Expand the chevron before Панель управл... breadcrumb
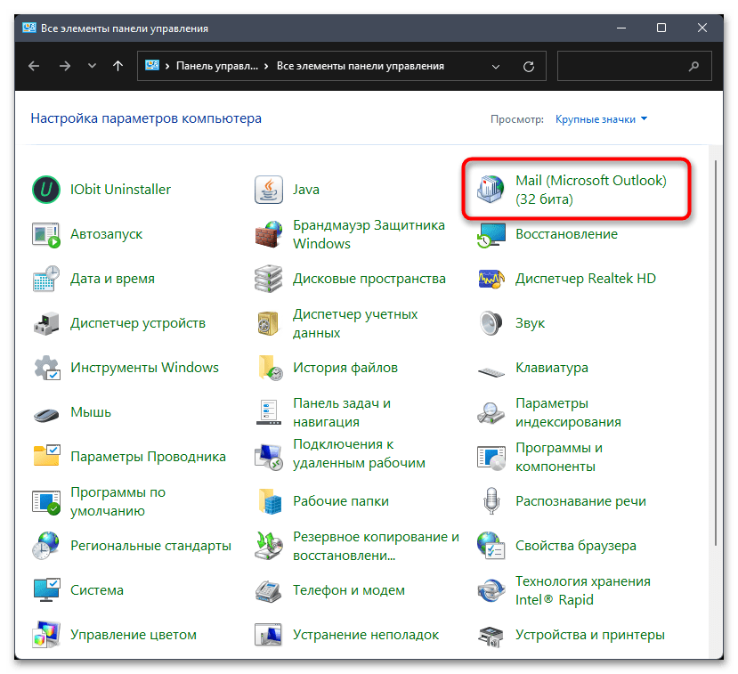The image size is (738, 674). (167, 67)
